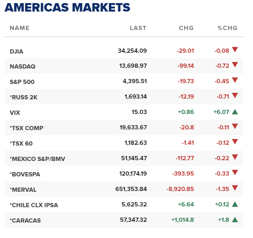Click the CHG column header
Image resolution: width=253 pixels, height=238 pixels.
186,28
